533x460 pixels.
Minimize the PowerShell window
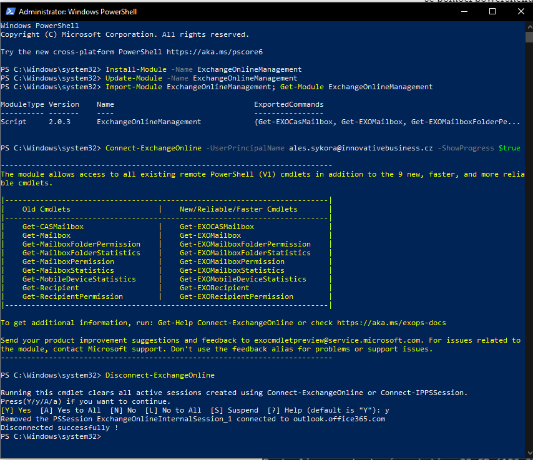(464, 12)
